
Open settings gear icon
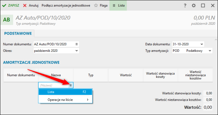193,5
